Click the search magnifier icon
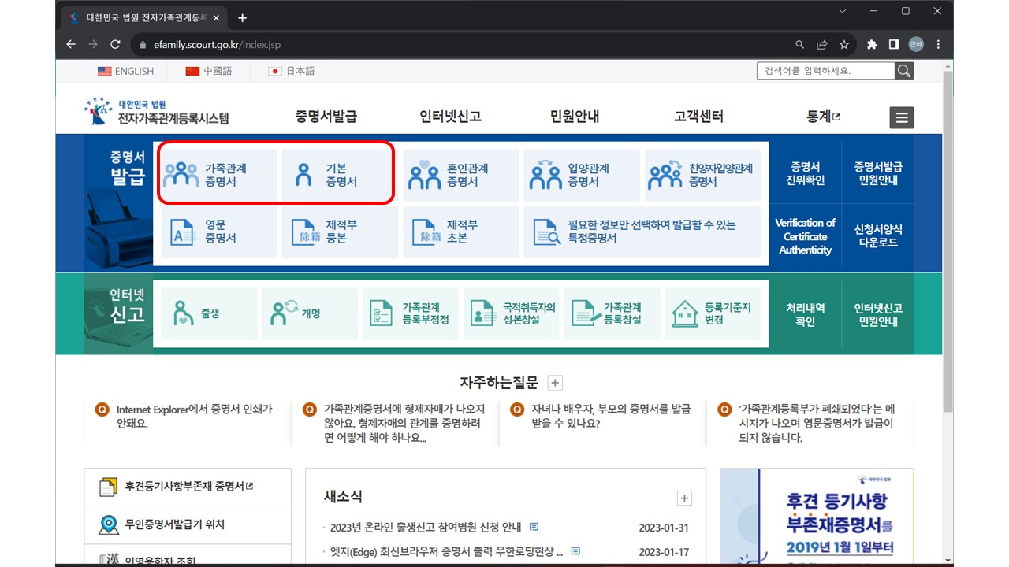The height and width of the screenshot is (567, 1009). point(903,70)
